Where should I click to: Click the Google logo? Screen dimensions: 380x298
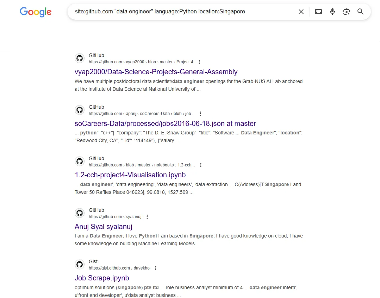36,12
